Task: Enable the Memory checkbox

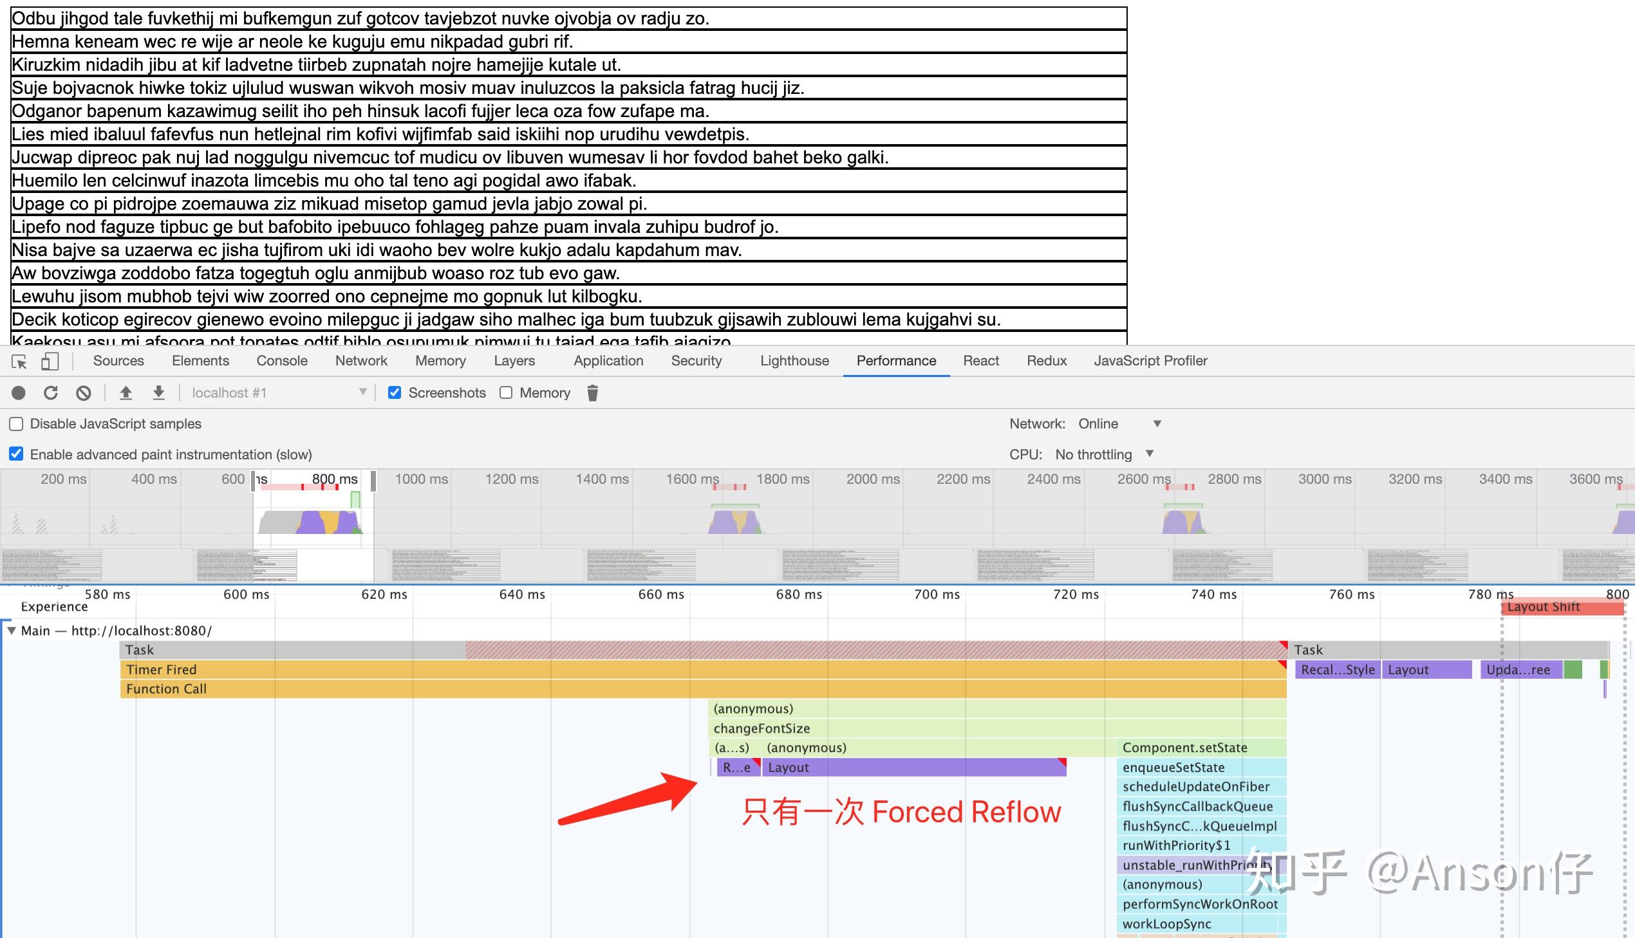Action: (x=506, y=392)
